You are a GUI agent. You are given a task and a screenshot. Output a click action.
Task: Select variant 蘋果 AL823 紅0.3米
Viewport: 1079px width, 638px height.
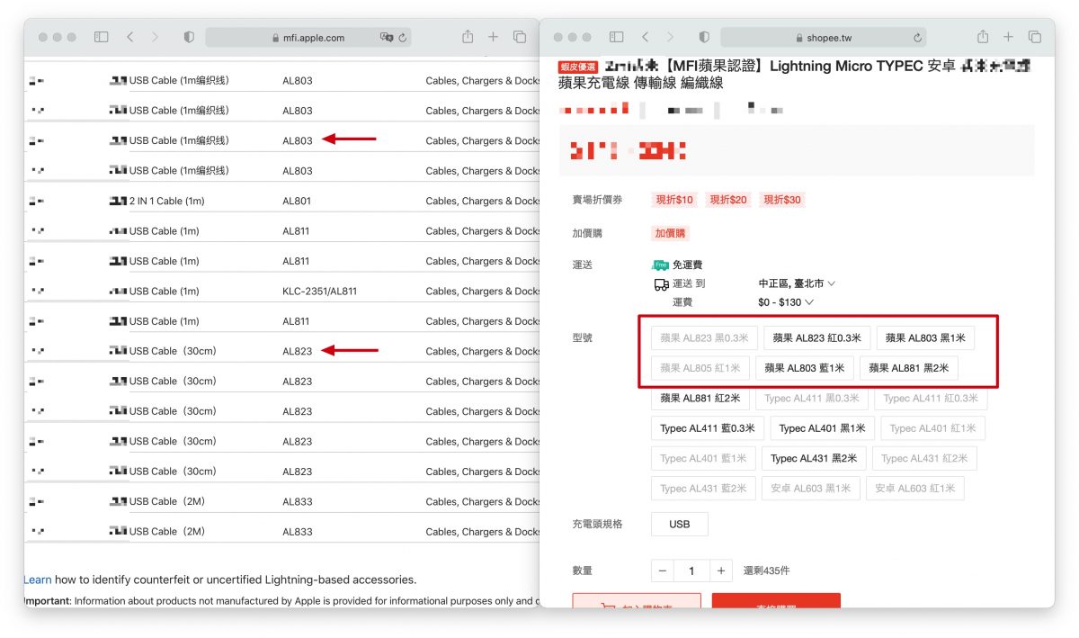tap(817, 338)
